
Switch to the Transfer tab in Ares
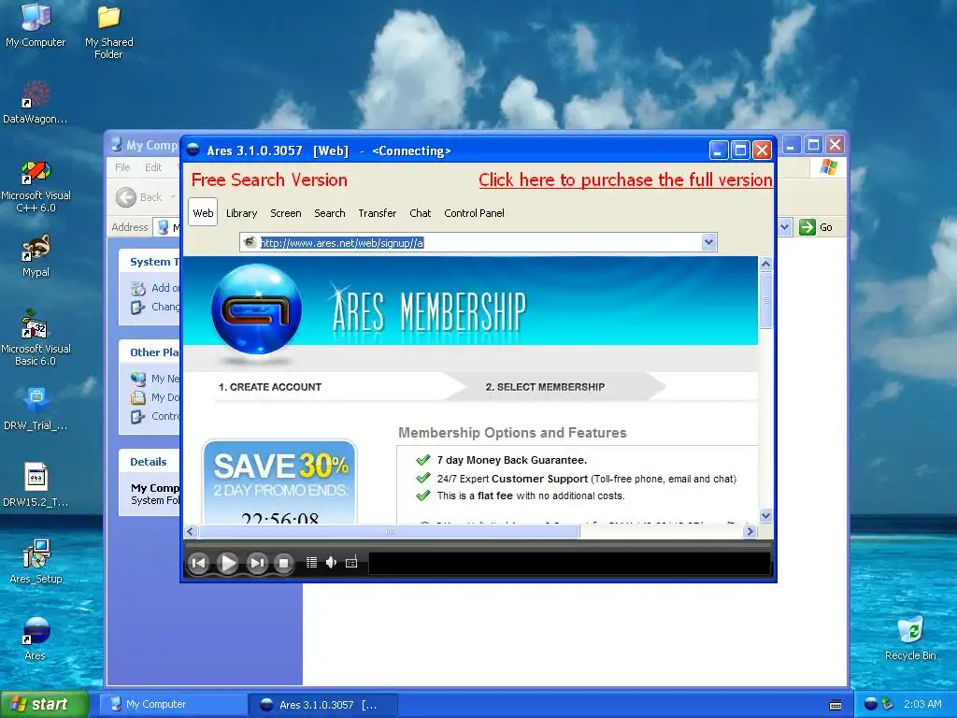378,213
